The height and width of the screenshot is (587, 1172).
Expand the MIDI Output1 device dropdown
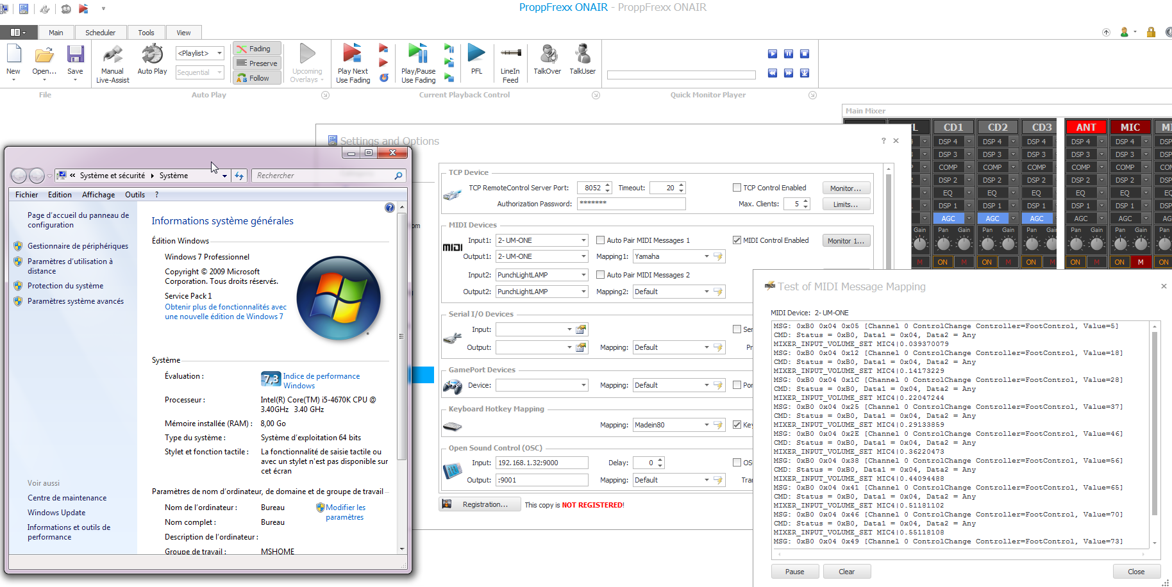pyautogui.click(x=583, y=256)
